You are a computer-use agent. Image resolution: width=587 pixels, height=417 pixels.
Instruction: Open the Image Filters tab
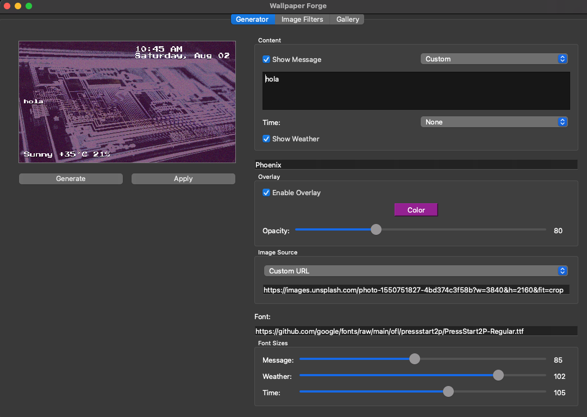(x=302, y=20)
